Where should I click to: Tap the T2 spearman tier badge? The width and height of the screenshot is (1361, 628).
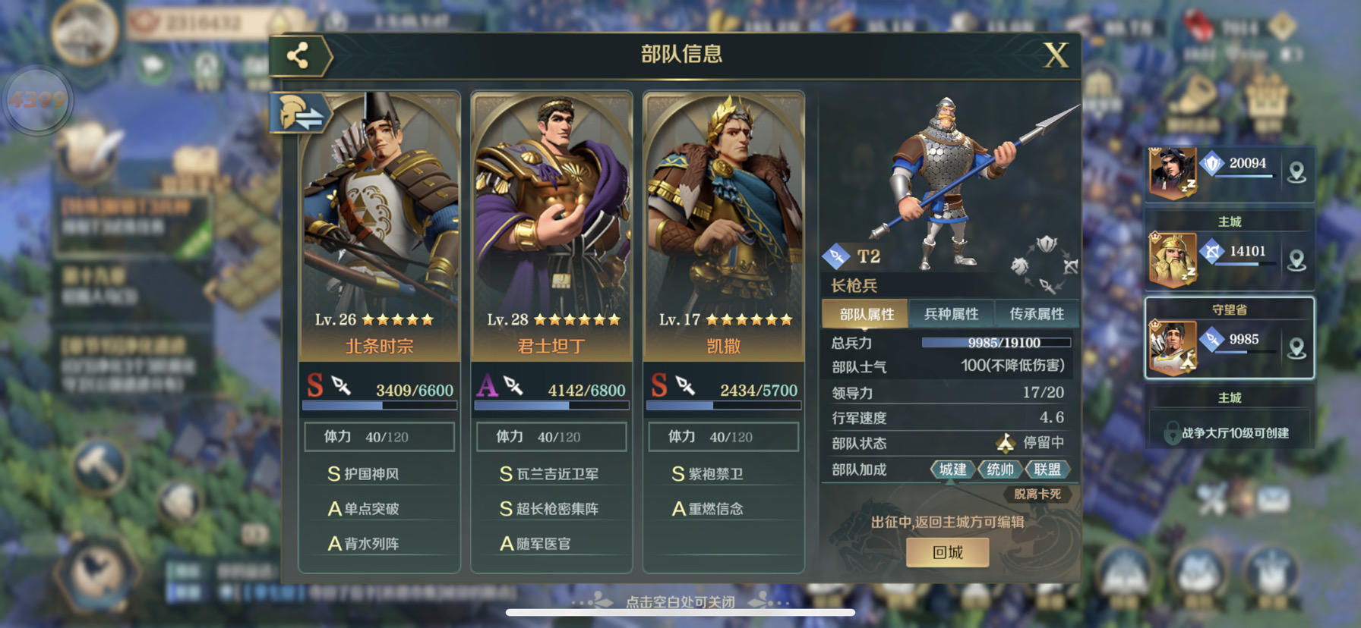(x=853, y=256)
